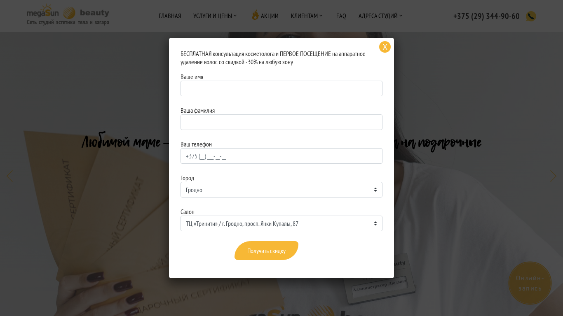Go to next slide with right arrow
The image size is (563, 316).
(x=554, y=176)
